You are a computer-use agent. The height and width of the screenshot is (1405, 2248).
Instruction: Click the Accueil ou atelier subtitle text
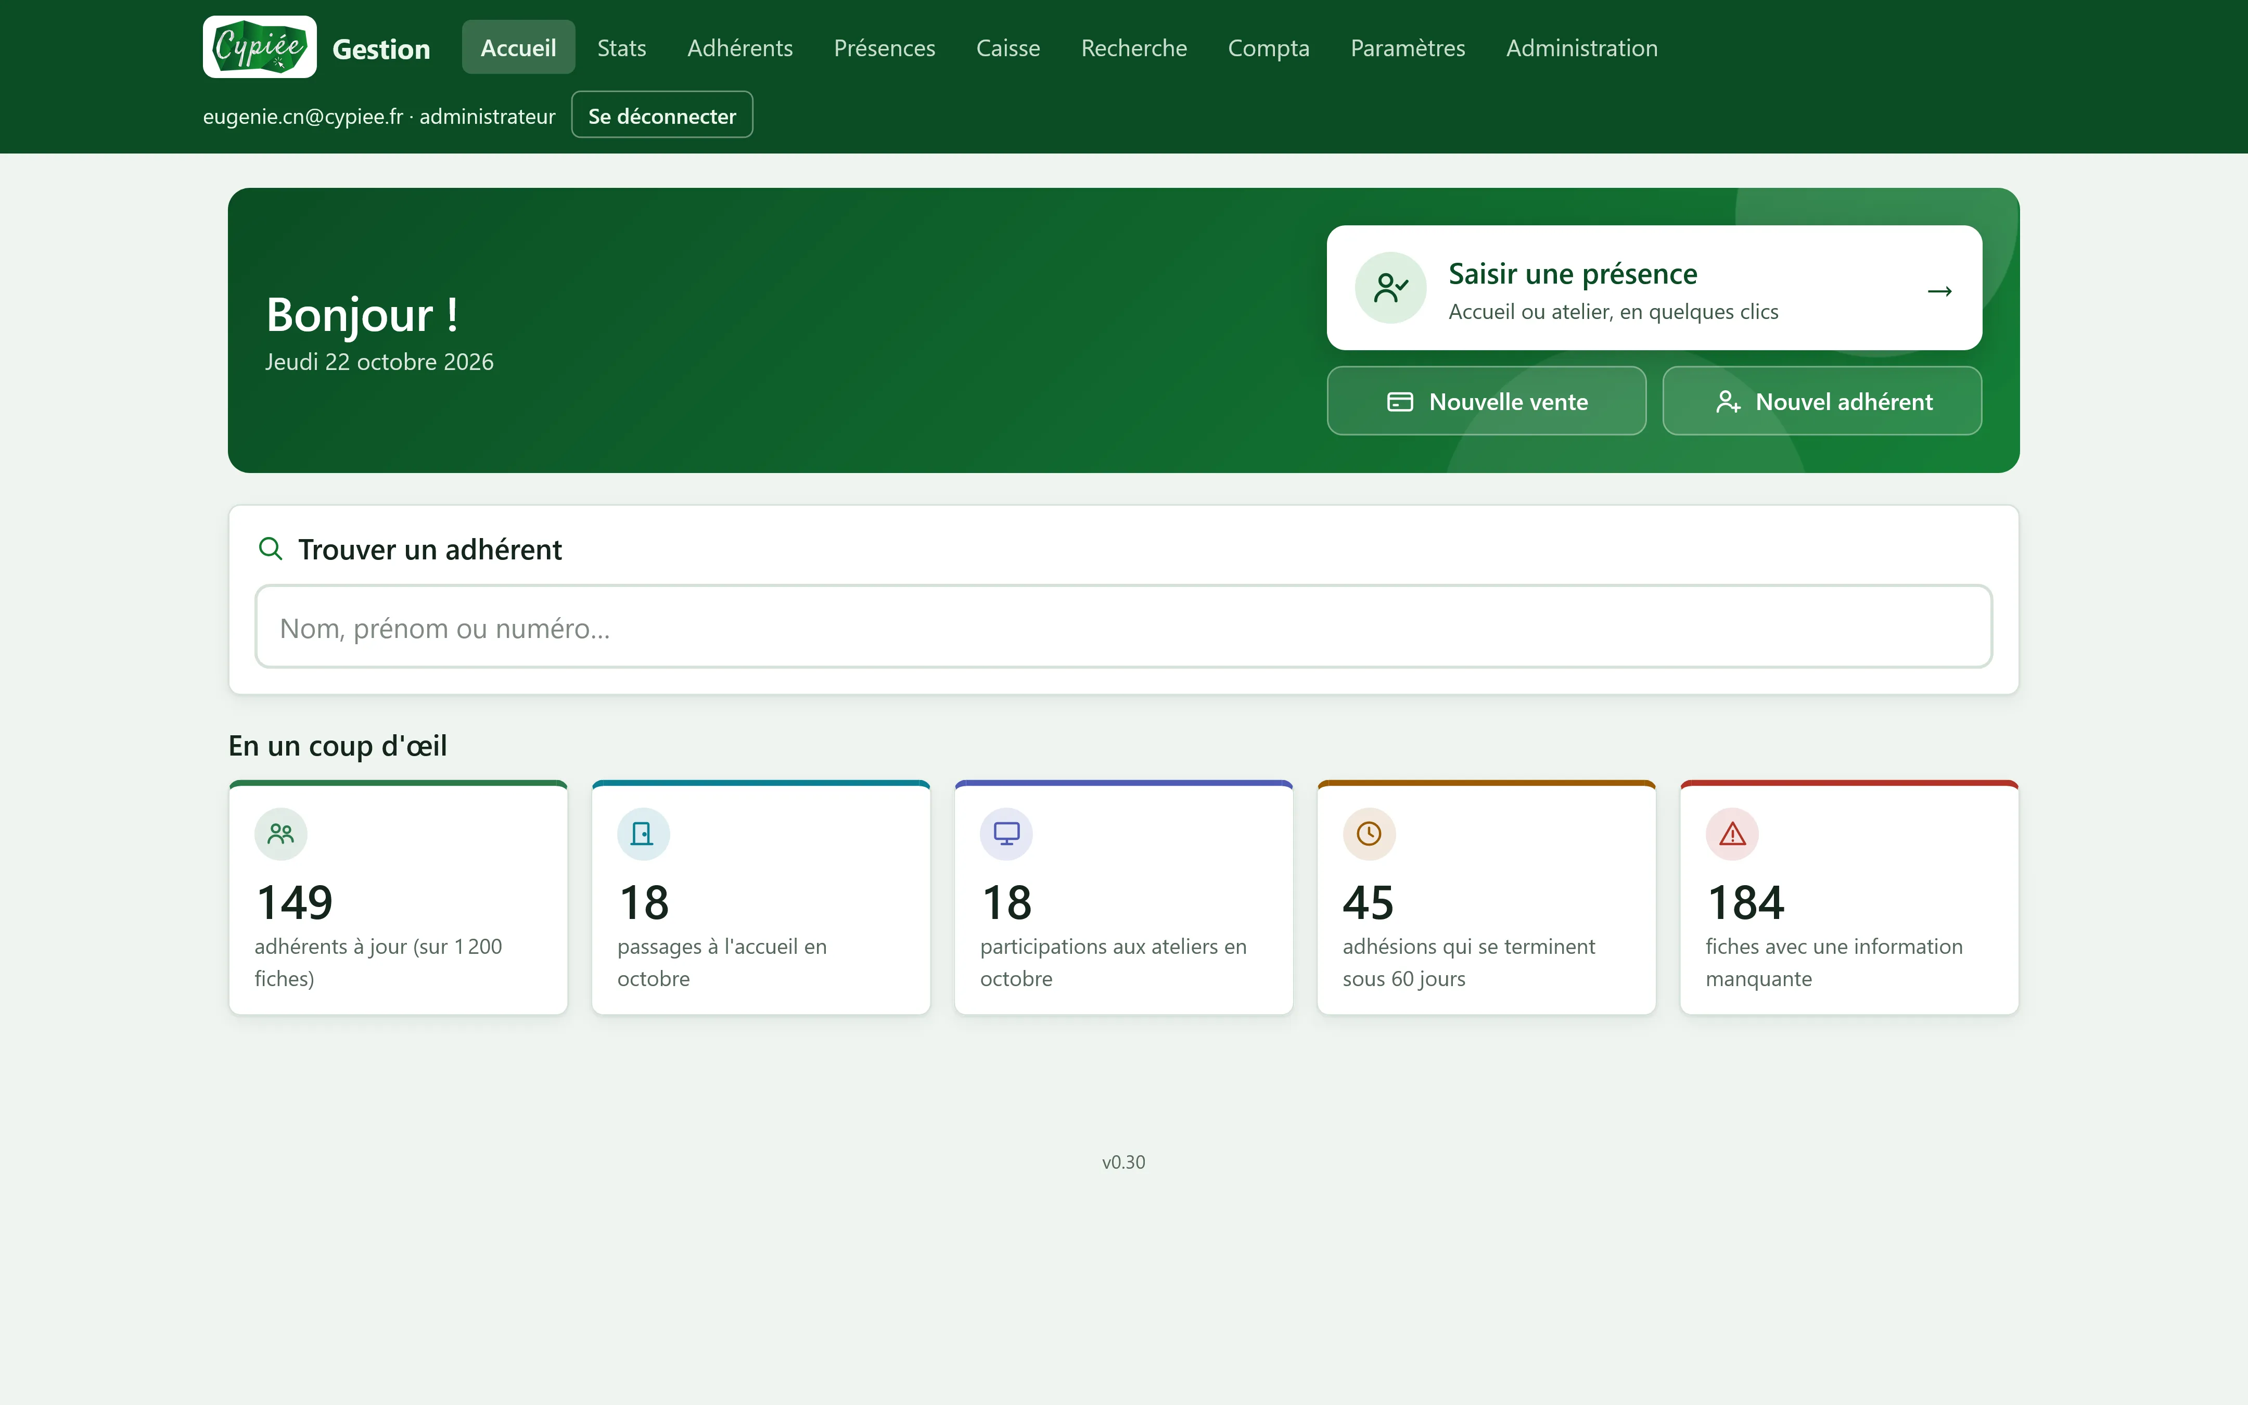(x=1613, y=311)
